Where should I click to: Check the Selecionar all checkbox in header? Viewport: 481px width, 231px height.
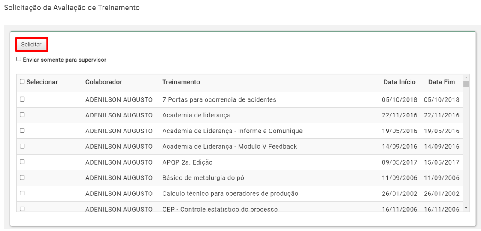point(22,82)
